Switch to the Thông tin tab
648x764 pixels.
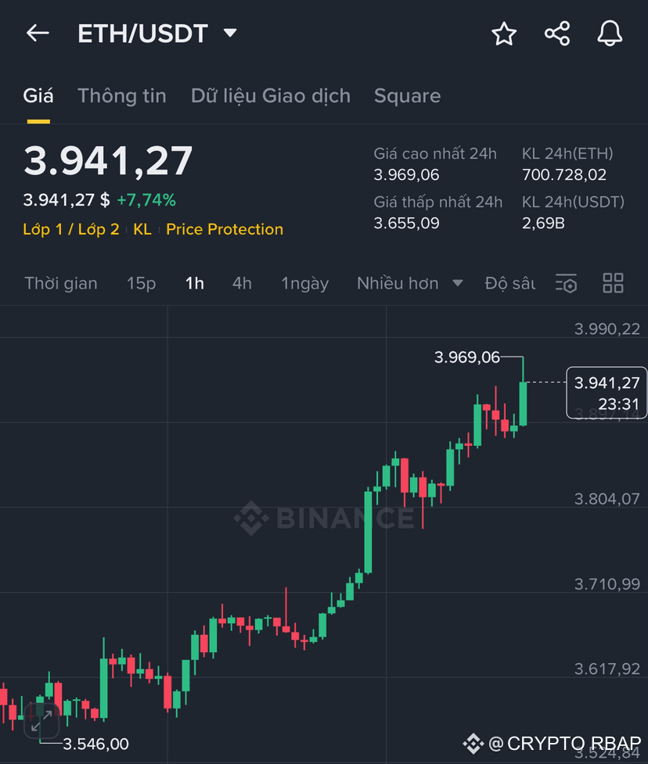(122, 96)
